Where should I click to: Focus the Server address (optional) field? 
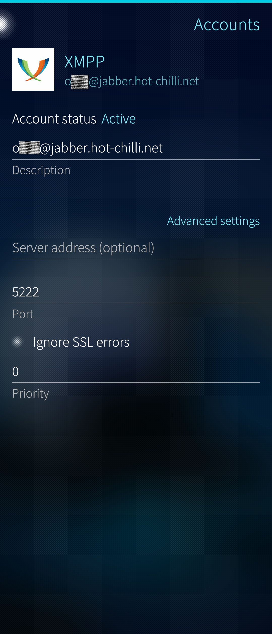click(136, 248)
